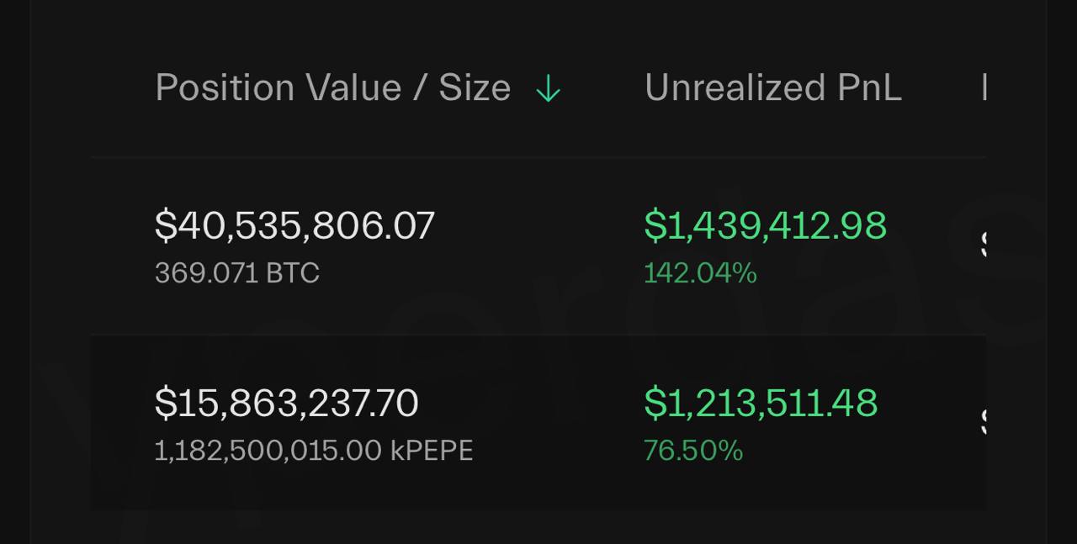Viewport: 1077px width, 544px height.
Task: Click the cut-off third column header
Action: 984,87
